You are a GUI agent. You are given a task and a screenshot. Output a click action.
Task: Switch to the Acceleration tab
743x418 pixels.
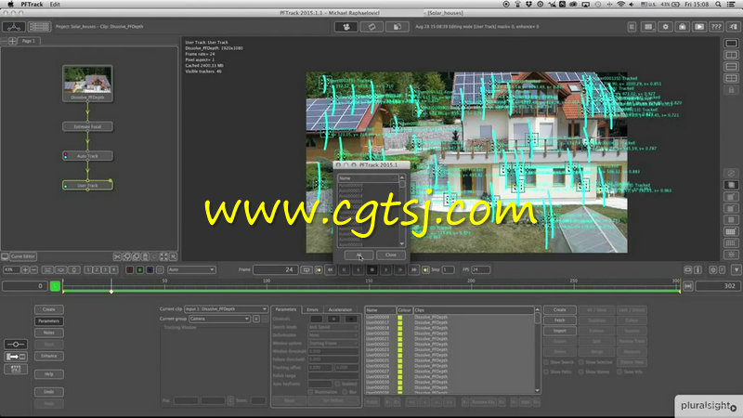tap(340, 309)
